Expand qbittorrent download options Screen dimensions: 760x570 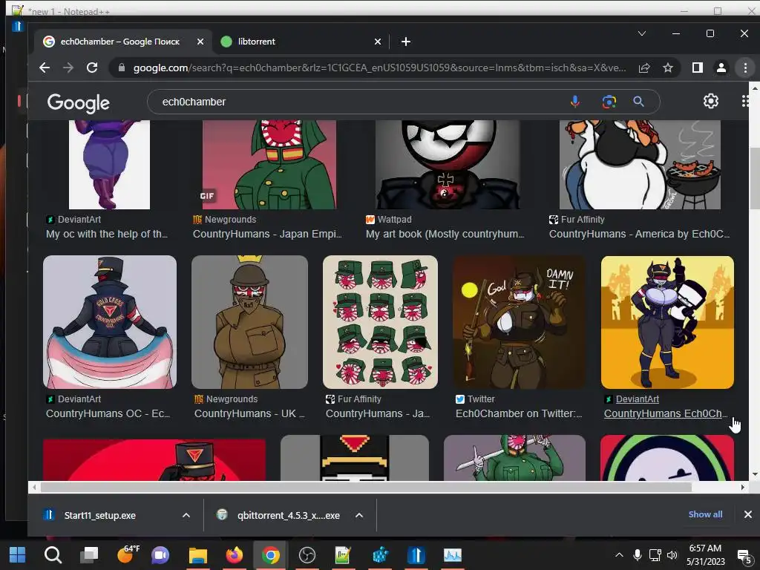coord(359,515)
